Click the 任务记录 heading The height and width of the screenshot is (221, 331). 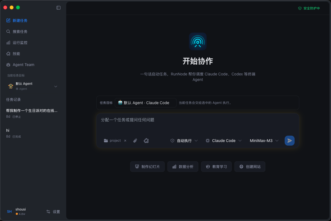click(x=14, y=99)
